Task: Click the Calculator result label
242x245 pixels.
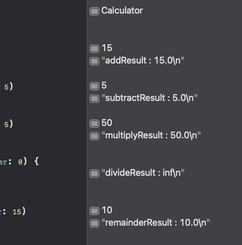Action: (x=122, y=11)
